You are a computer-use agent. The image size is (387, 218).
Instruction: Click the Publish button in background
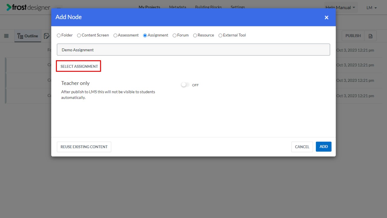pos(353,36)
